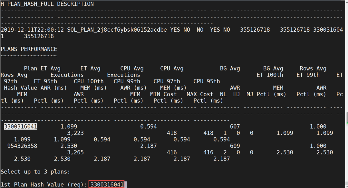
Task: Click the CPU 100th column header
Action: 89,81
